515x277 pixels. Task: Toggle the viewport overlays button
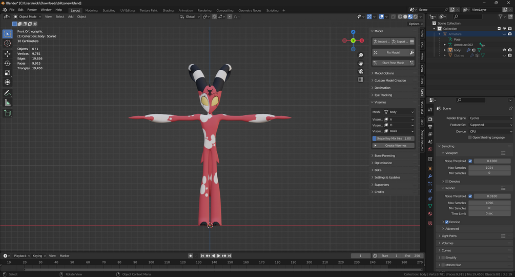[381, 17]
